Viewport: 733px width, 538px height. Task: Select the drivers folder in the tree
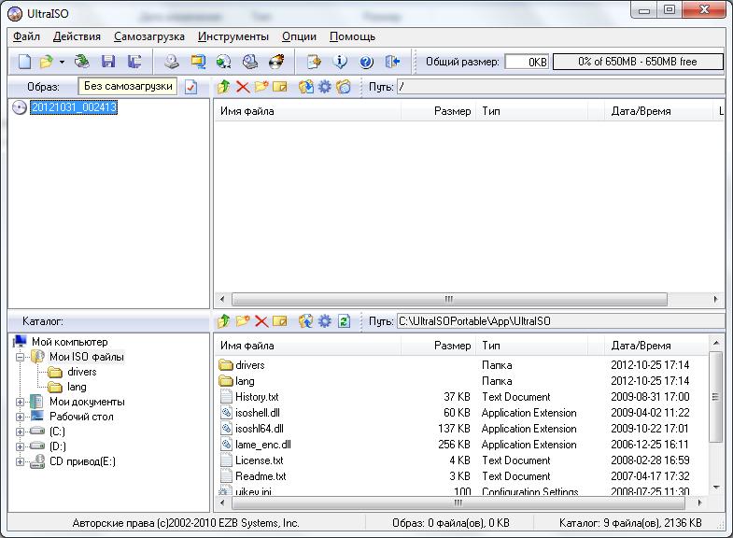pyautogui.click(x=82, y=372)
